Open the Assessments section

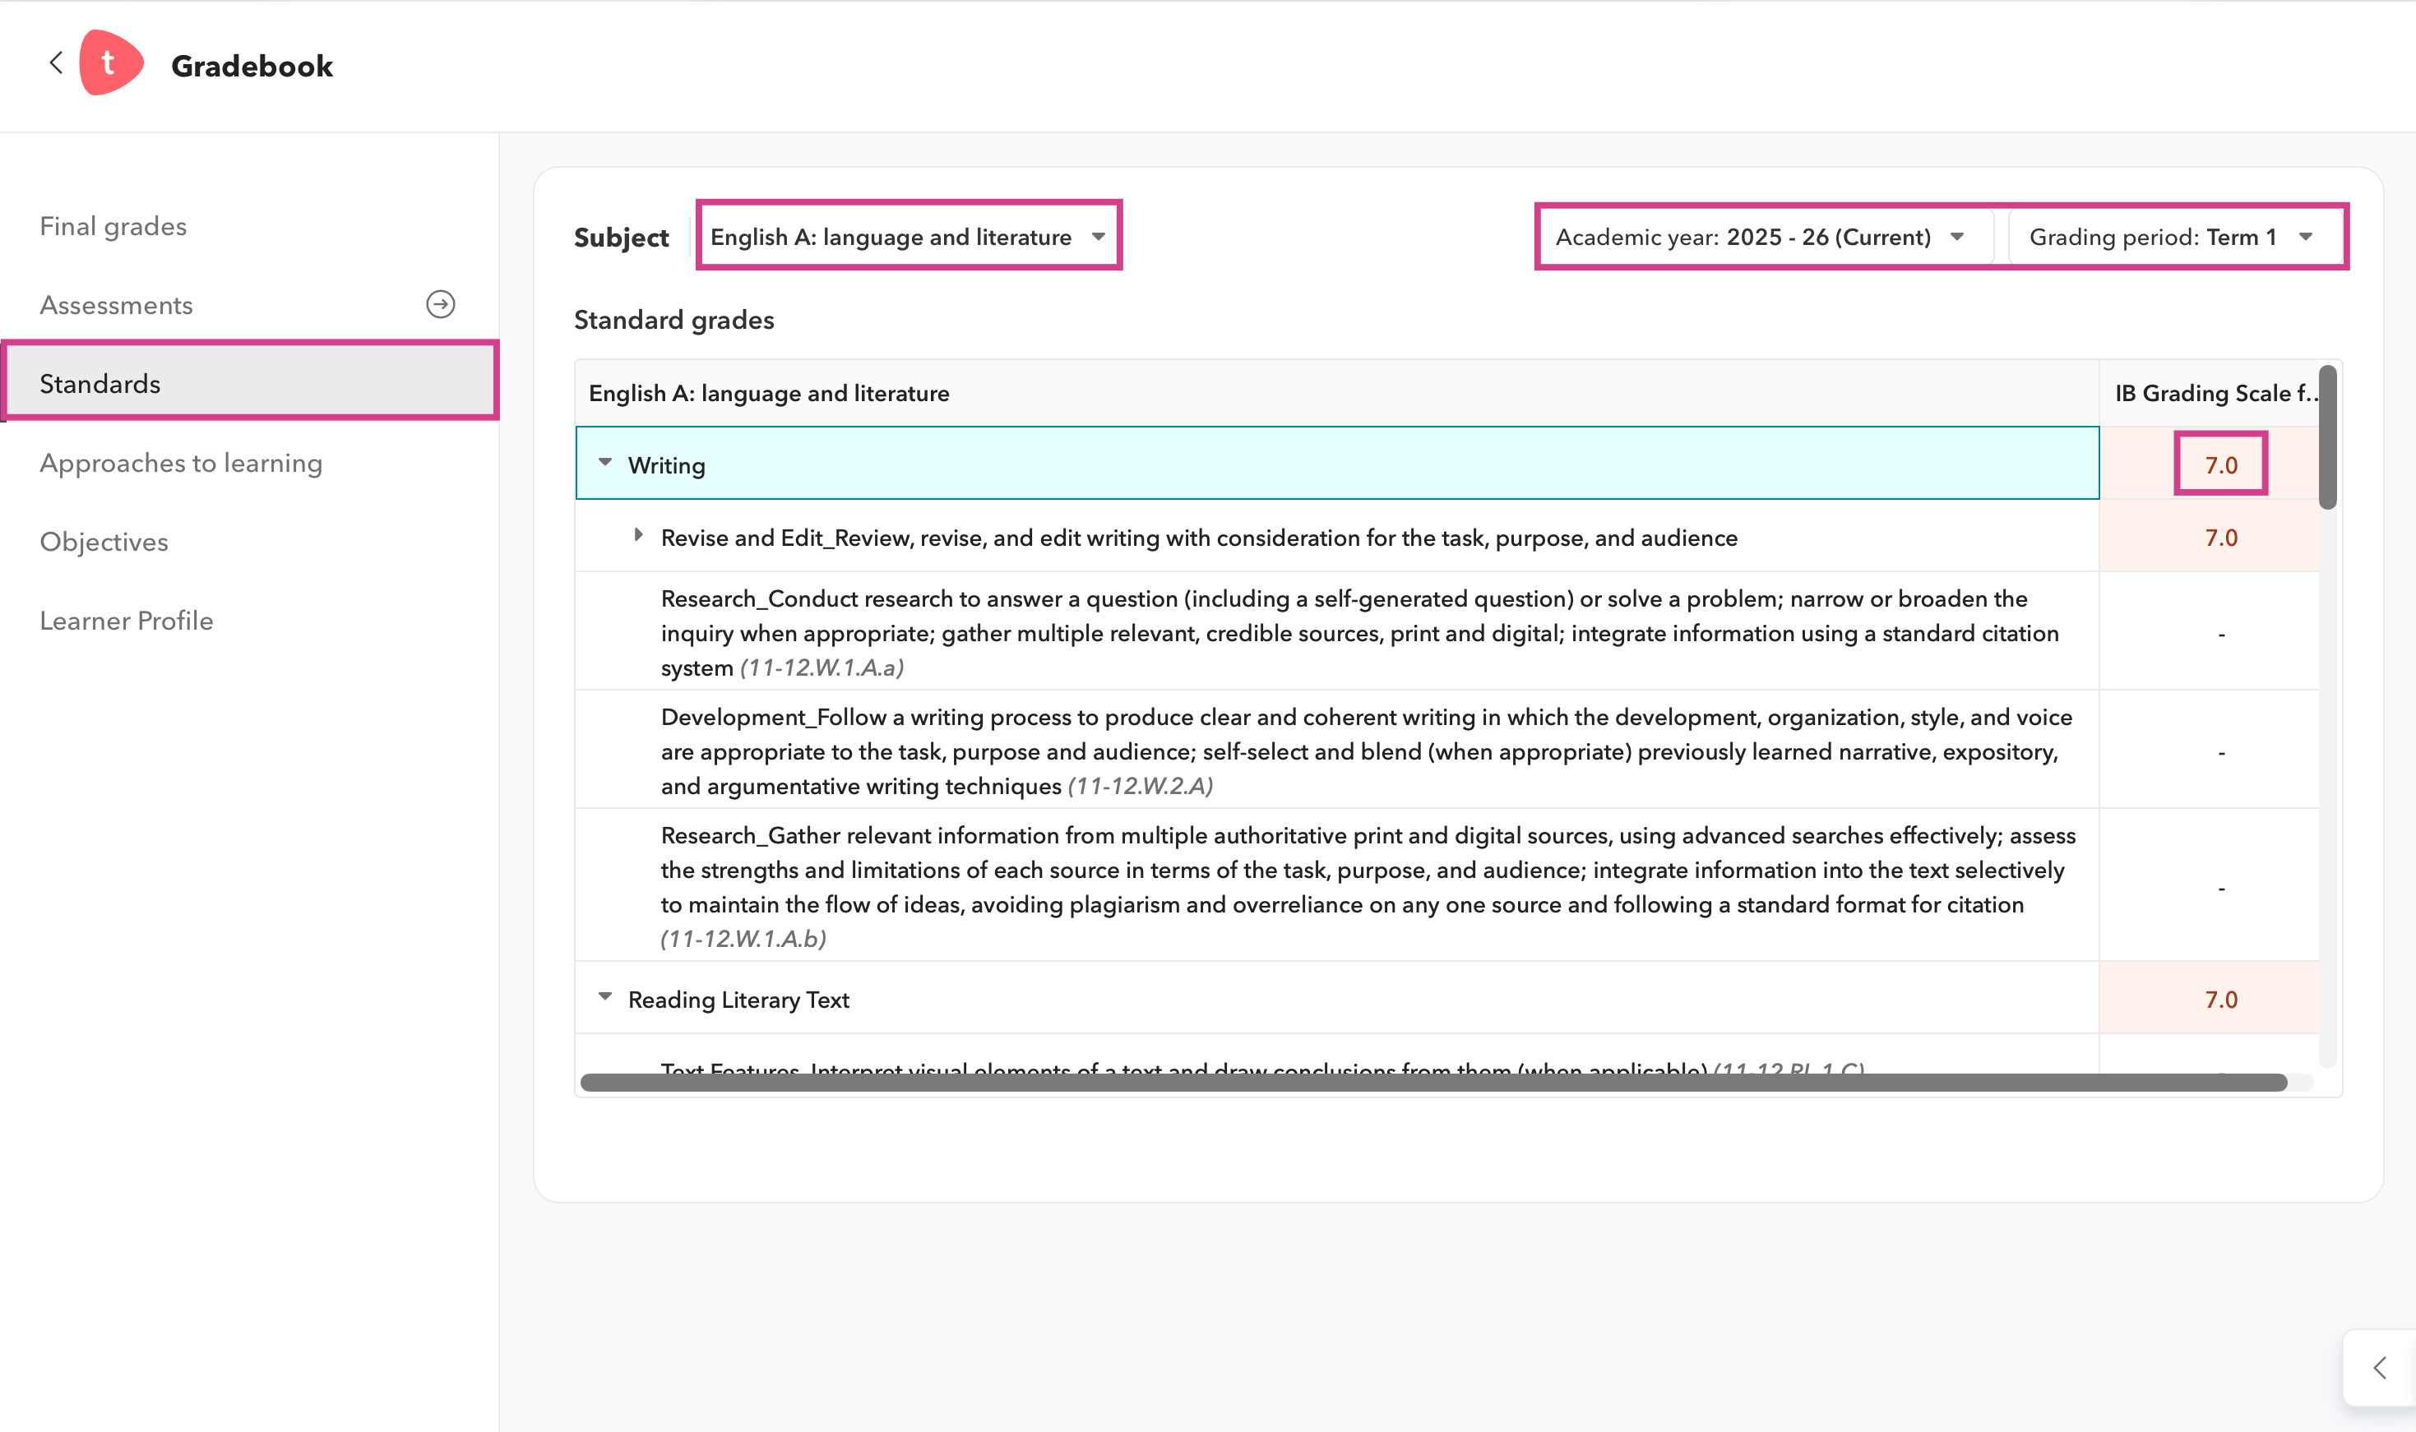pyautogui.click(x=116, y=305)
